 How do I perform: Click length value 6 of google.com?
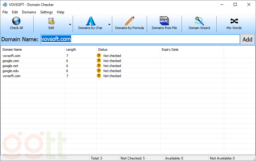coord(67,61)
